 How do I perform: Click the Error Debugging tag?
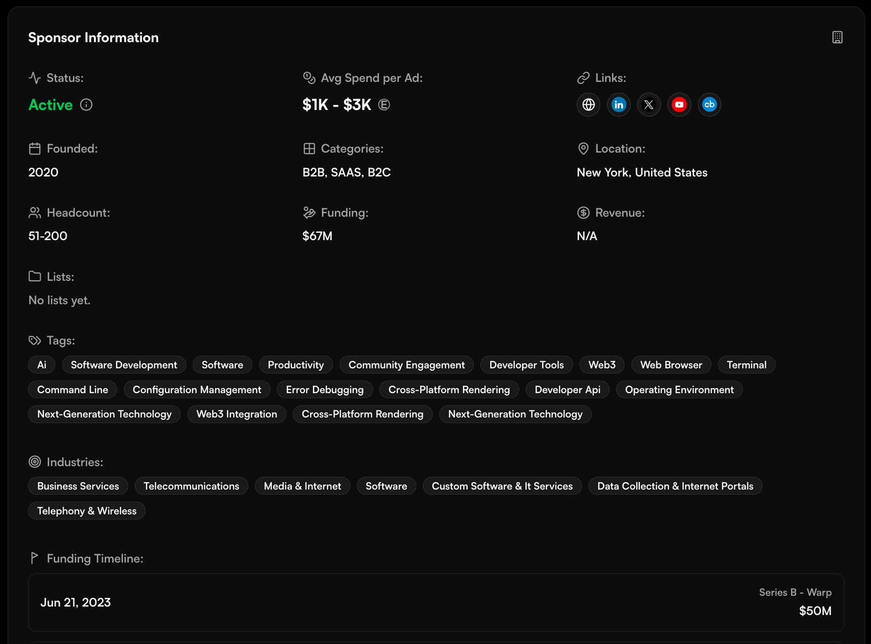324,389
